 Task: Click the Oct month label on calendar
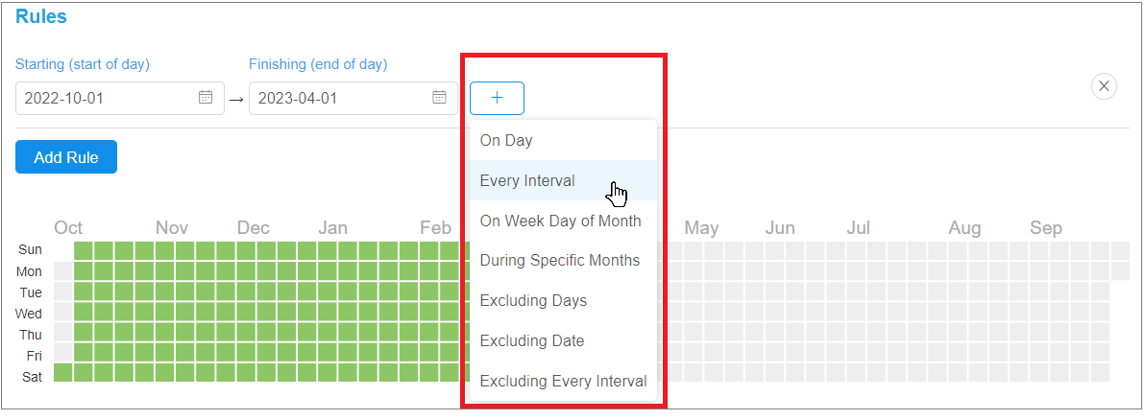[68, 228]
